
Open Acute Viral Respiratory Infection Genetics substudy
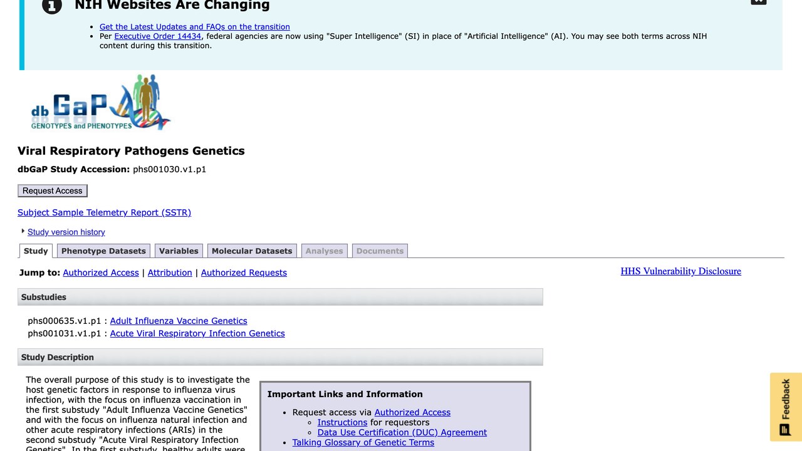pos(197,333)
